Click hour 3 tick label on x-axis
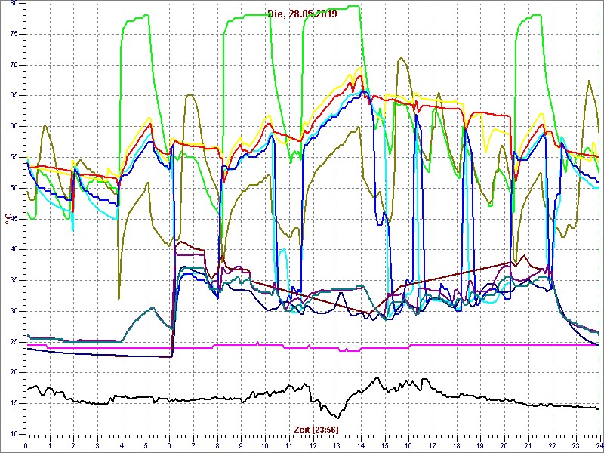The image size is (604, 453). tap(98, 445)
